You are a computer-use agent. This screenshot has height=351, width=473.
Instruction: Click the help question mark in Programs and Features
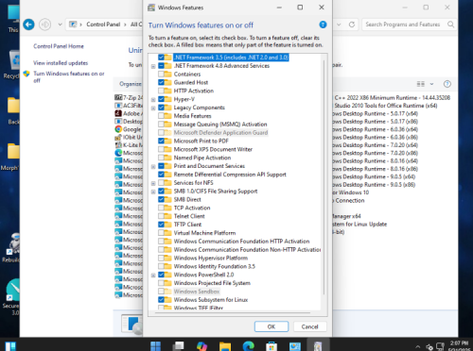(x=447, y=84)
